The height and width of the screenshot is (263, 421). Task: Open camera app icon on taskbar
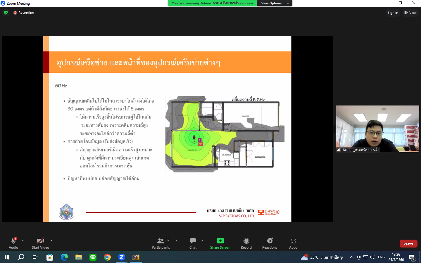pos(136,257)
